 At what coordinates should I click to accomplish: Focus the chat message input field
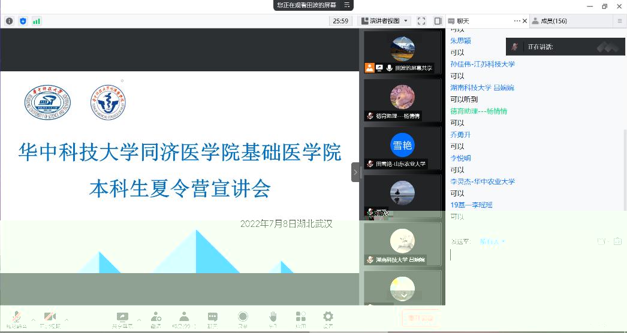click(536, 276)
